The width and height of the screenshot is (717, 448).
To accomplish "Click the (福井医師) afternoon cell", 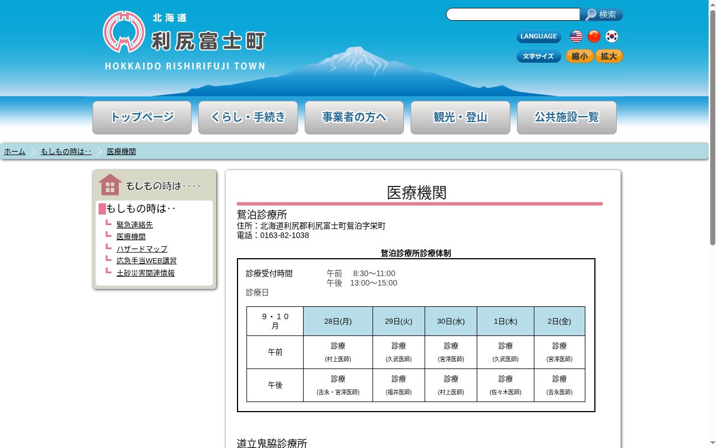I will click(399, 385).
